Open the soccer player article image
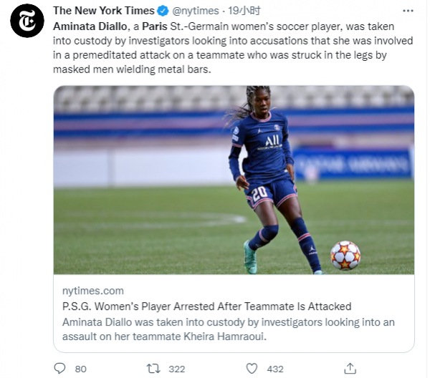Screen dimensions: 430x378 pyautogui.click(x=234, y=180)
